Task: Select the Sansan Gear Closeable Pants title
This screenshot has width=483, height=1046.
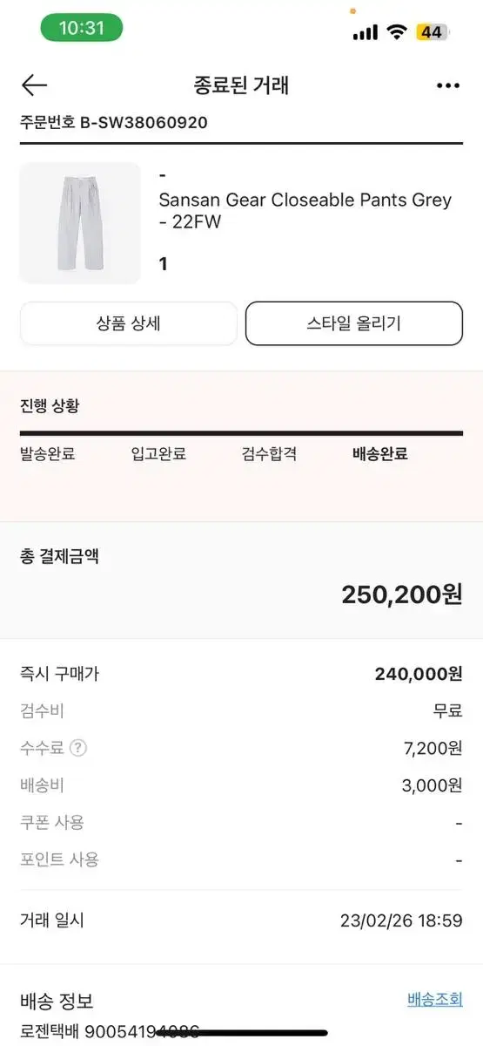Action: click(x=305, y=211)
